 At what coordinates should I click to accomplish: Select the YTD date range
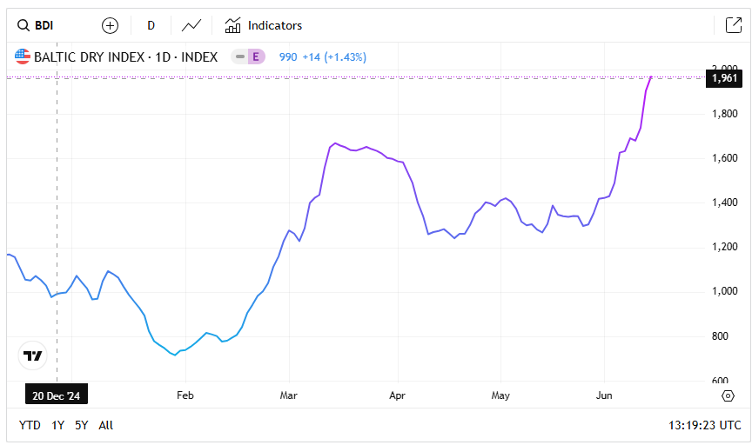click(x=30, y=425)
